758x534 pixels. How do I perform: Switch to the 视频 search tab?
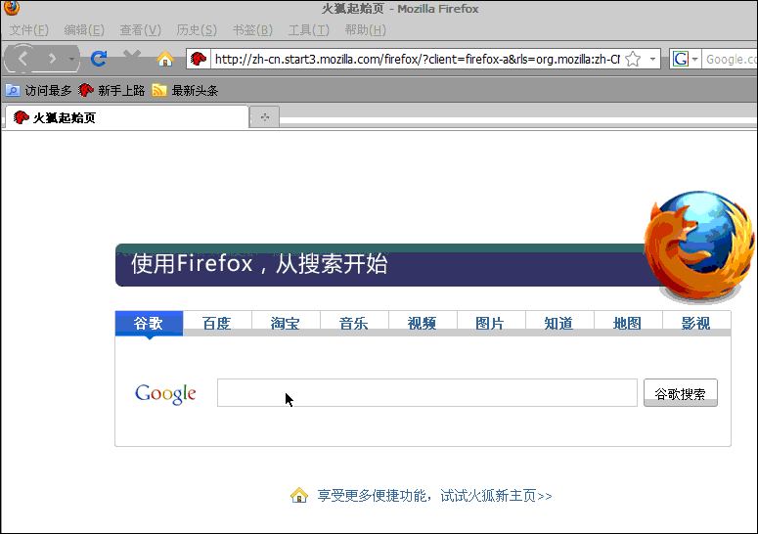[x=423, y=323]
